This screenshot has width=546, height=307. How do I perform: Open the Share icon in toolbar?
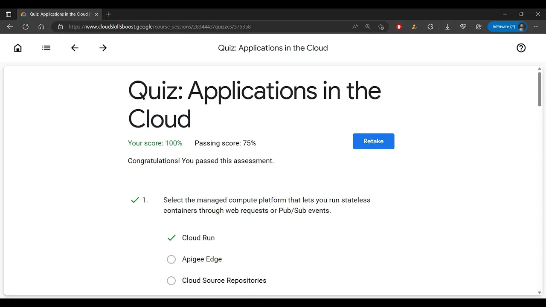tap(479, 26)
